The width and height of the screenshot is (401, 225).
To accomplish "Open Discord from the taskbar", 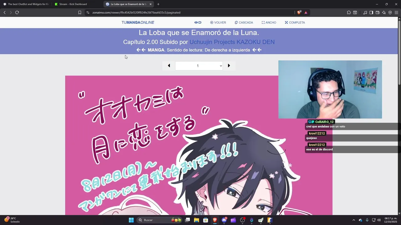I will click(224, 220).
